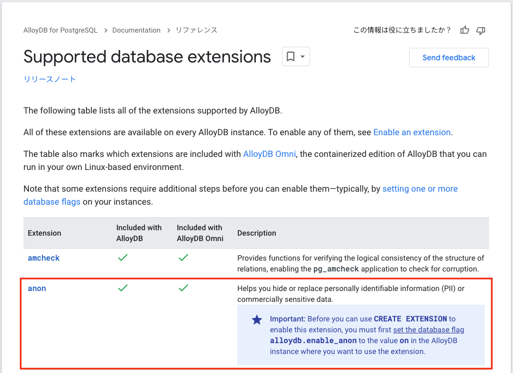This screenshot has height=373, width=513.
Task: Click the thumbs up helpful icon
Action: (x=465, y=30)
